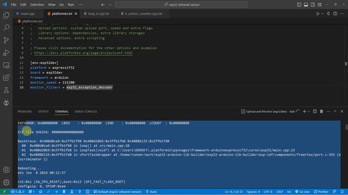Click the remote window indicator in status bar

(4, 192)
